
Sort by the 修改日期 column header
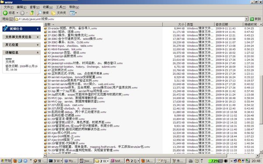(x=228, y=24)
